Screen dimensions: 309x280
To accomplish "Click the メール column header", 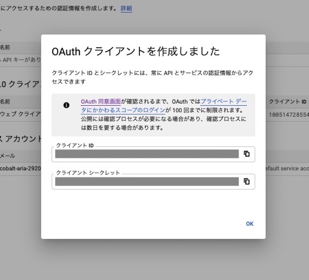I will pos(7,156).
